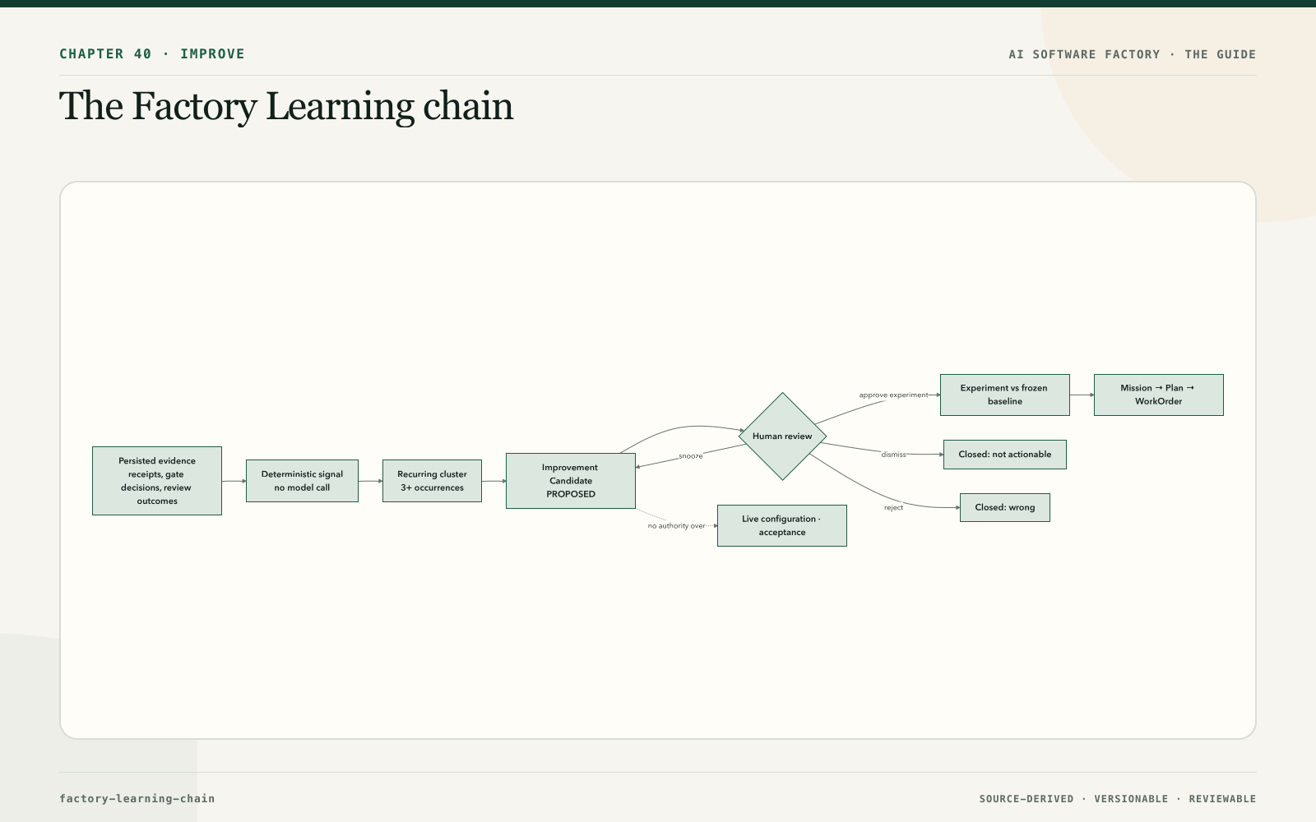Click the 'Mission → Plan → WorkOrder' box

(x=1159, y=395)
